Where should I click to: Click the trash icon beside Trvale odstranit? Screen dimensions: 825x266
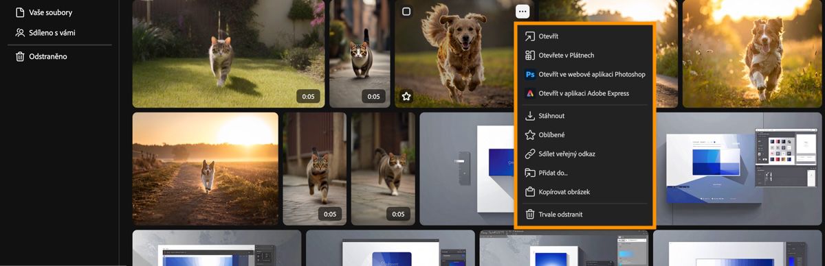click(x=530, y=215)
